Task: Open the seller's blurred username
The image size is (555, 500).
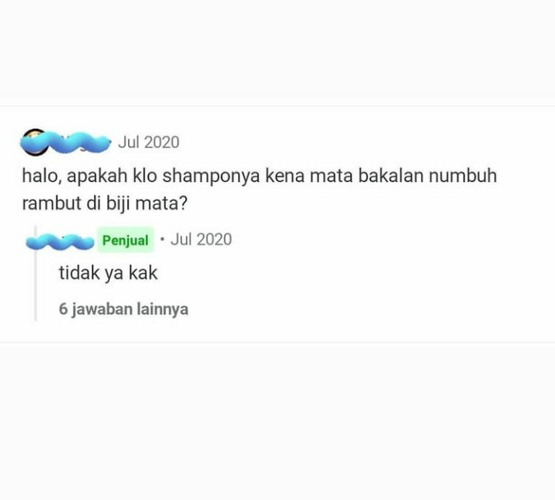Action: pyautogui.click(x=60, y=241)
